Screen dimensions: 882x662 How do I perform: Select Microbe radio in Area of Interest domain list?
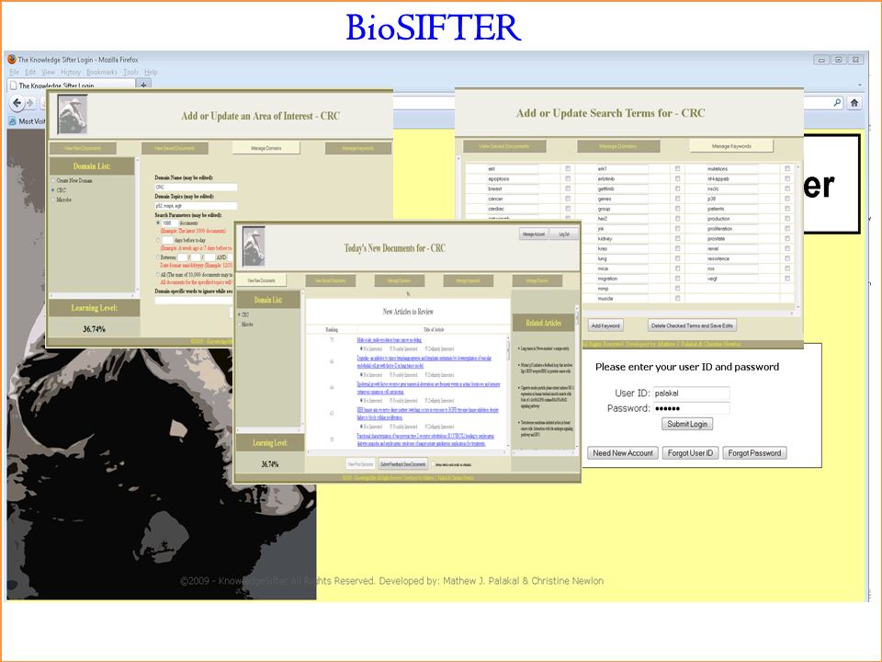(53, 200)
